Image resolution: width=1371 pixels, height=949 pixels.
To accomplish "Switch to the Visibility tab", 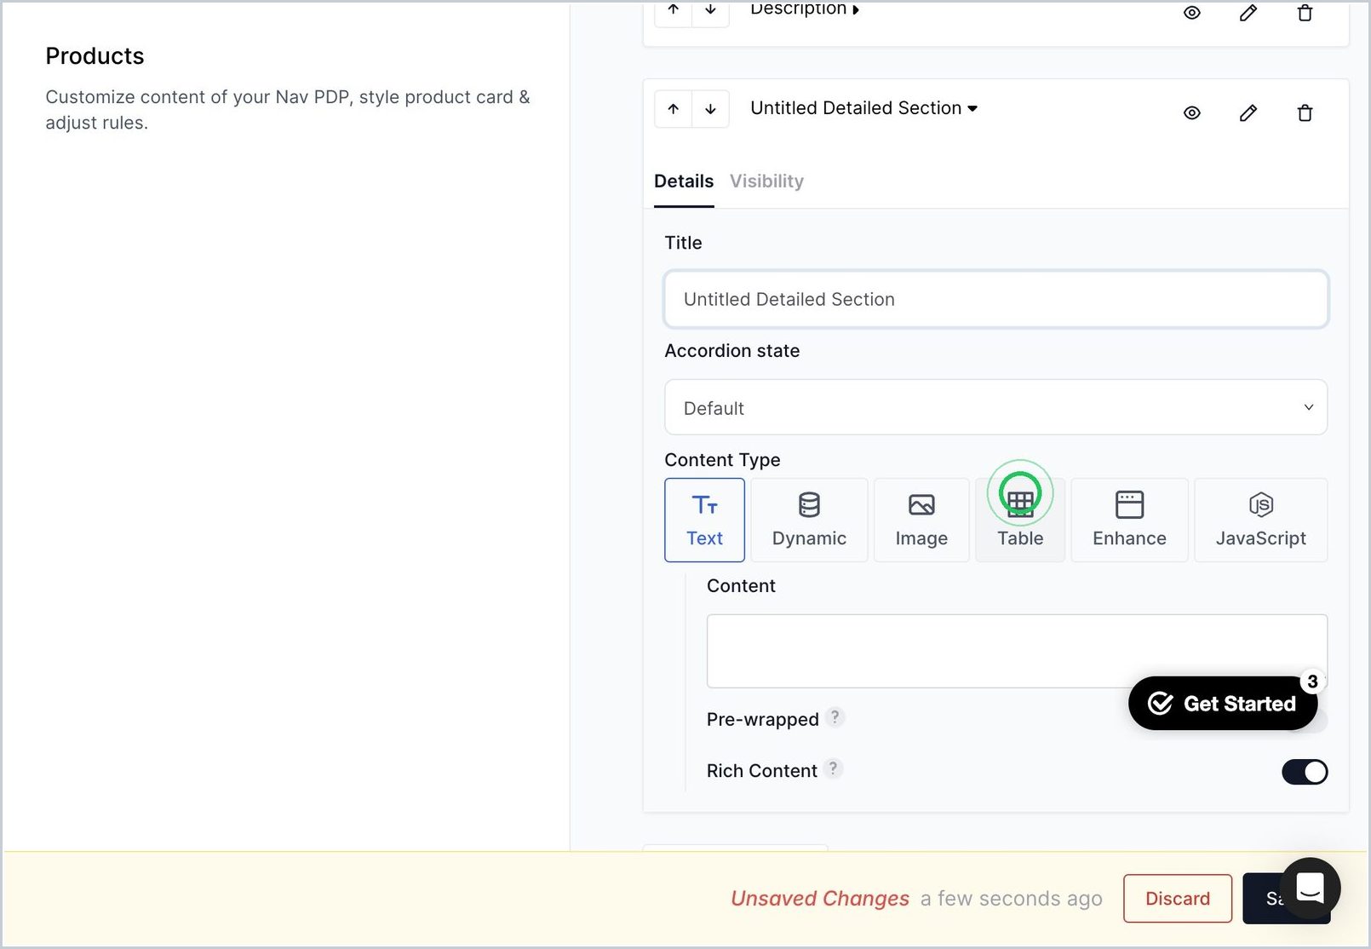I will pyautogui.click(x=766, y=181).
